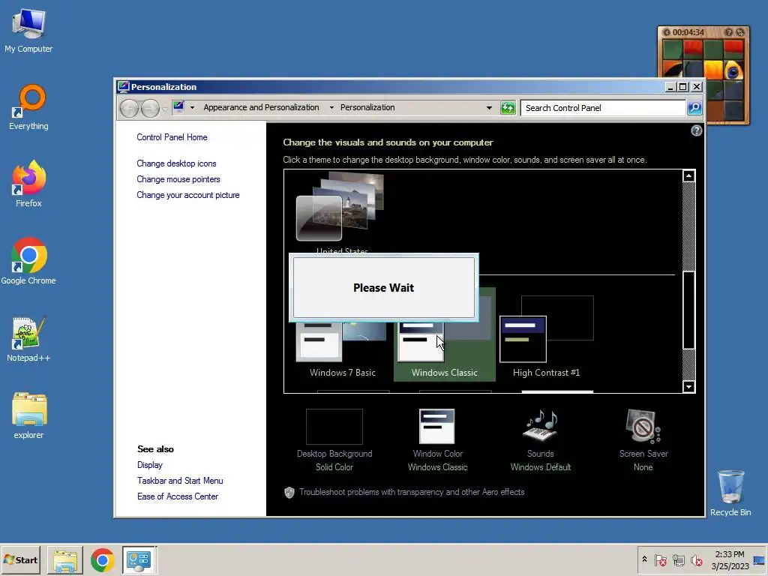
Task: Open Display link under See also
Action: point(150,465)
